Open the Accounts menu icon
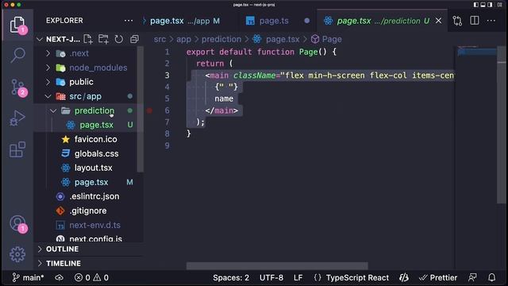Screen dimensions: 508x286 coord(17,223)
